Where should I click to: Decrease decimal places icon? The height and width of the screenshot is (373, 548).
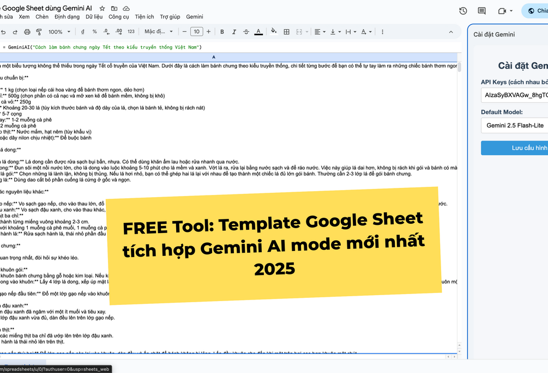point(106,32)
